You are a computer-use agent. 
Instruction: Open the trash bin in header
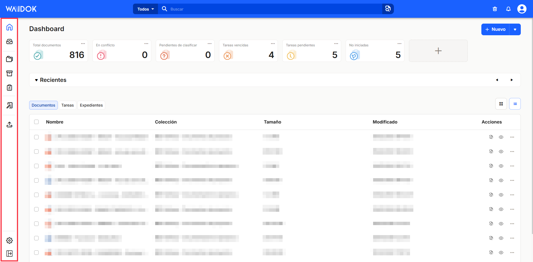[x=495, y=9]
